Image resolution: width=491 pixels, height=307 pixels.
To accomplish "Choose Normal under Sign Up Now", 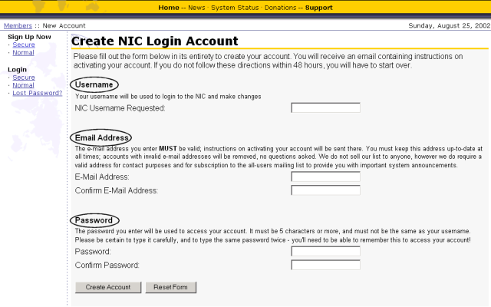I will pos(23,52).
